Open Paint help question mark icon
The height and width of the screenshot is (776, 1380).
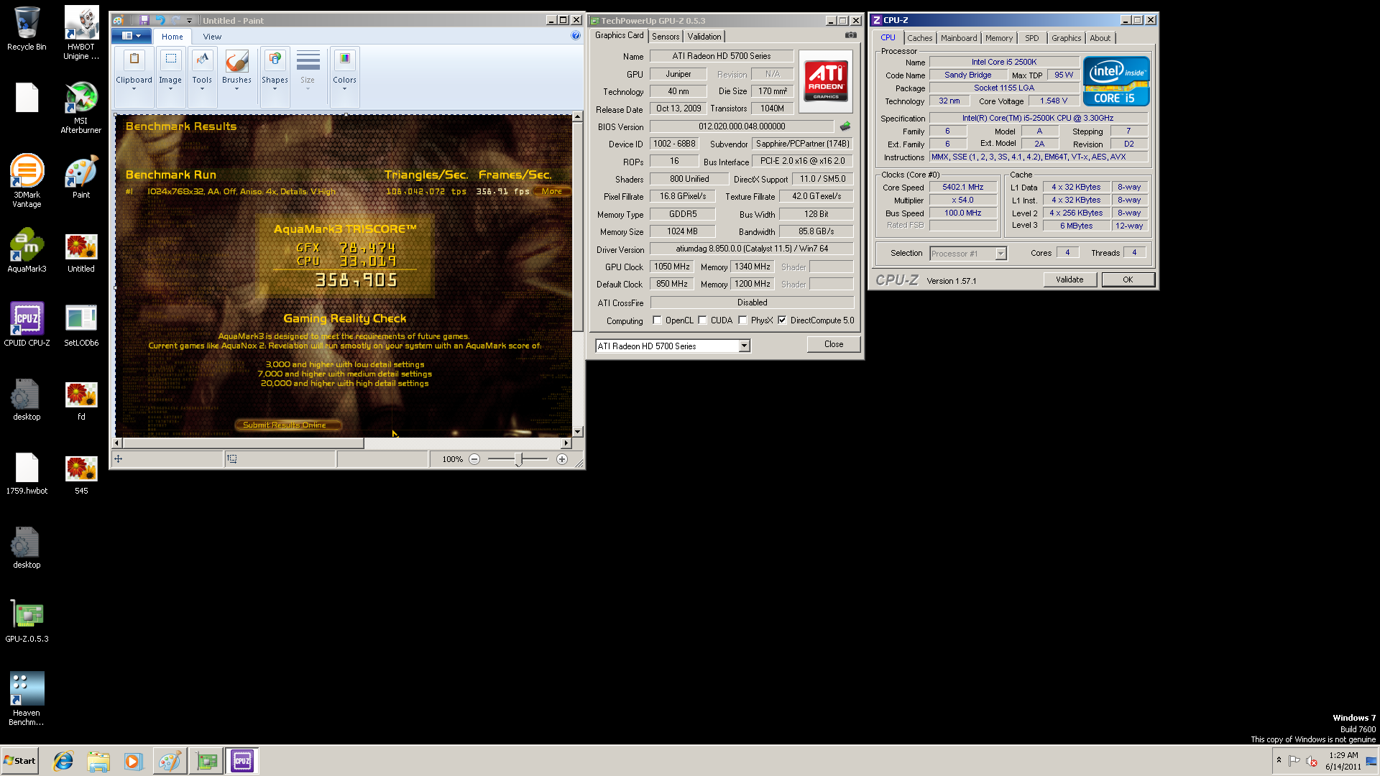[x=576, y=36]
